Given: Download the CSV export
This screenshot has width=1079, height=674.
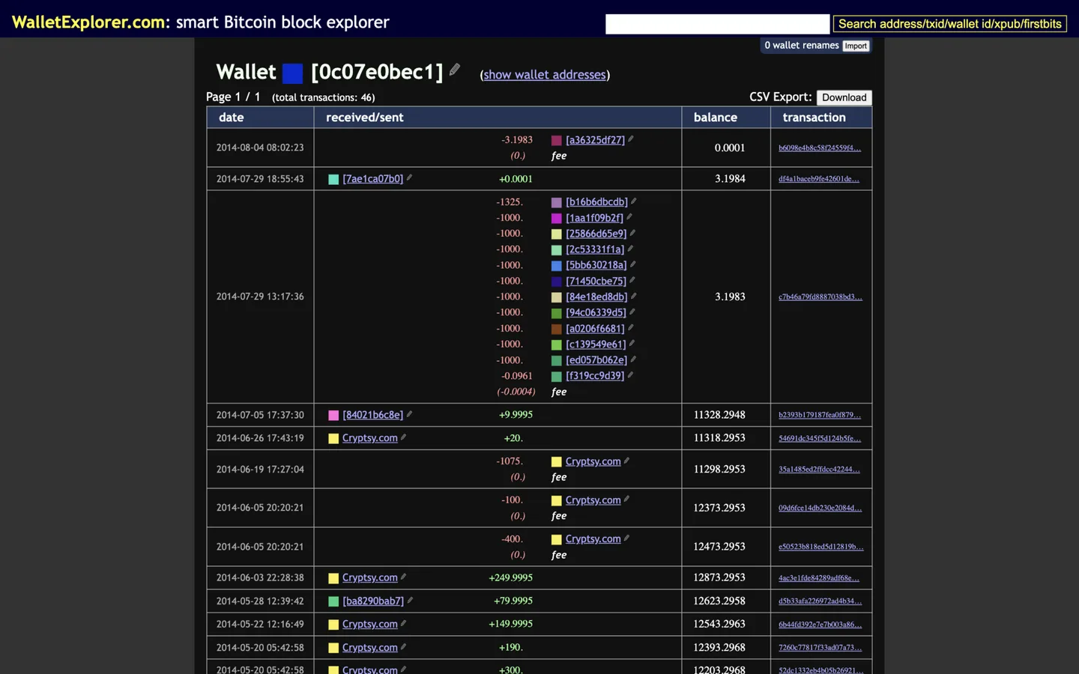Looking at the screenshot, I should coord(844,97).
